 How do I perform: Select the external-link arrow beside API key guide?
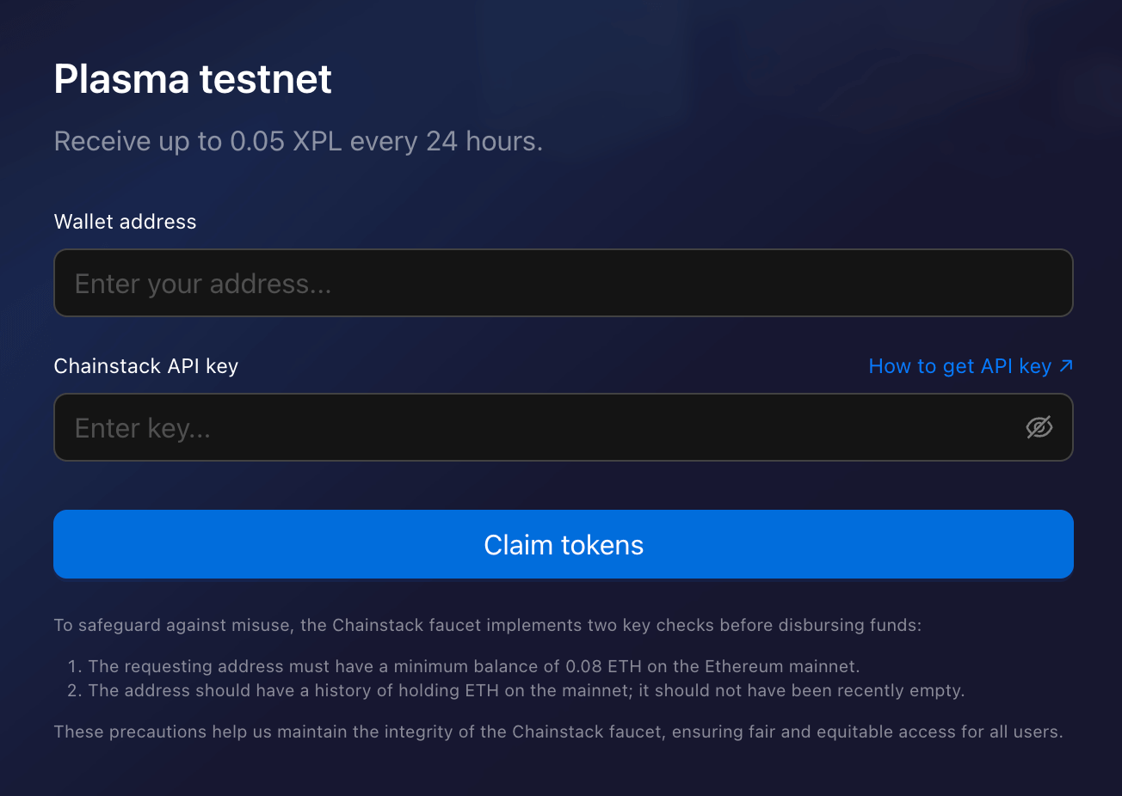1067,365
